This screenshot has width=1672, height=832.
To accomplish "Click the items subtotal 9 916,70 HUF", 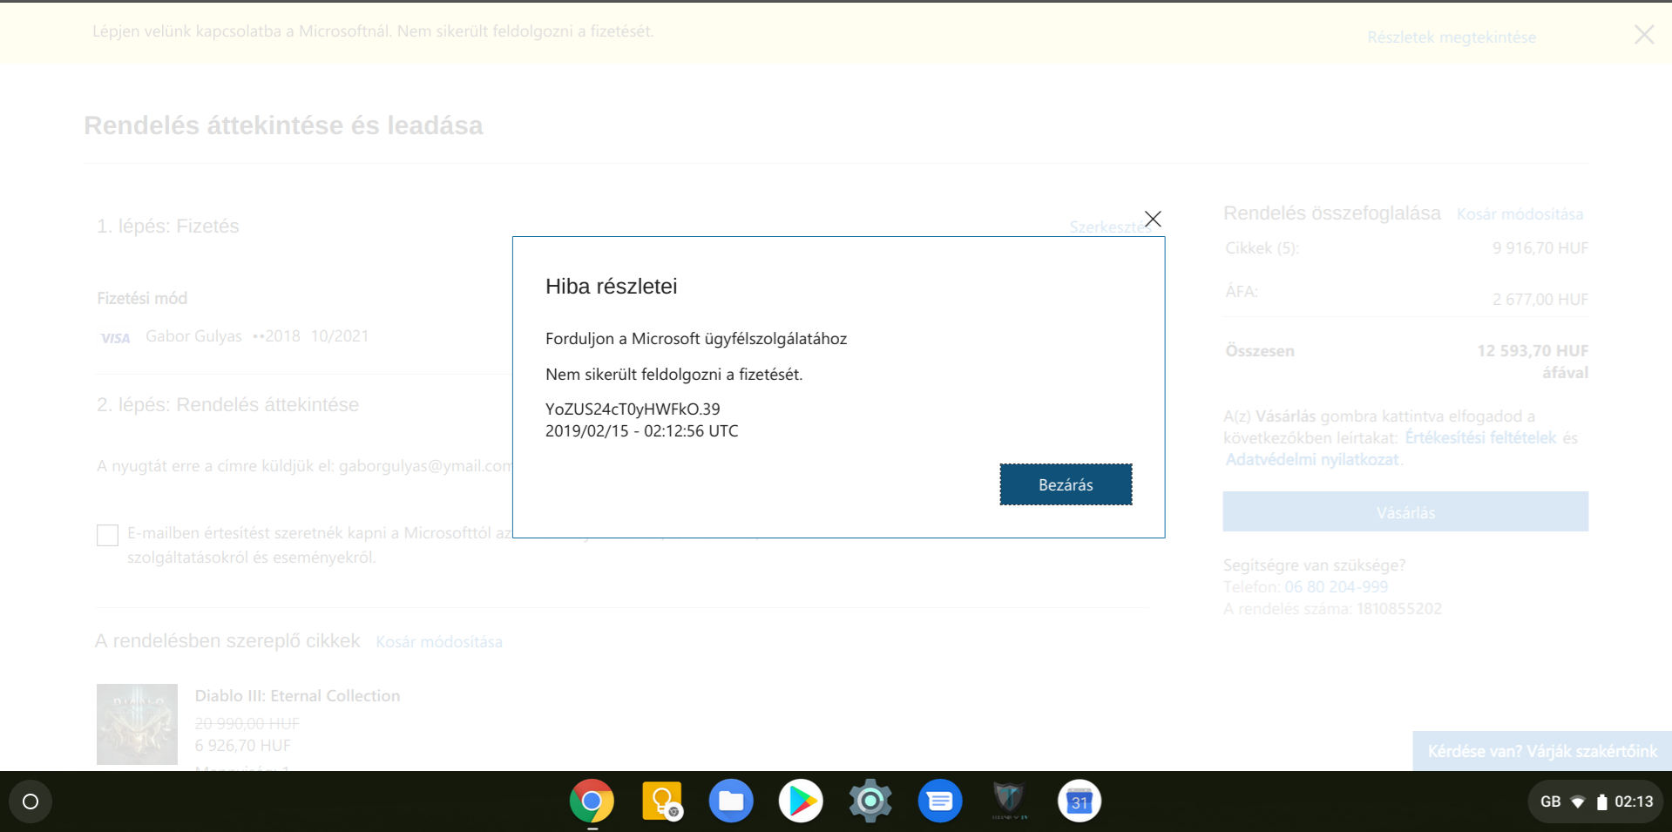I will (x=1540, y=248).
